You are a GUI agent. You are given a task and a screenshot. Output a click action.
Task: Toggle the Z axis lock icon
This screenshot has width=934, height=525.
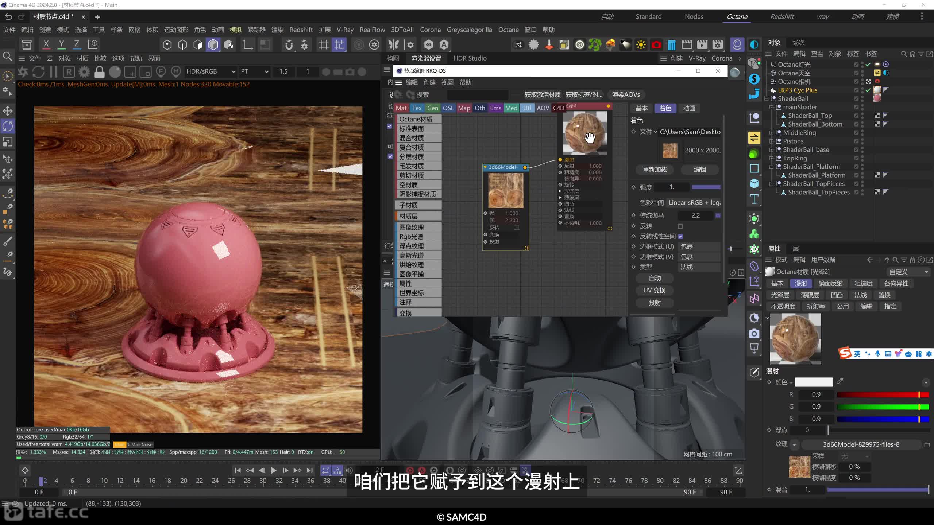[77, 44]
